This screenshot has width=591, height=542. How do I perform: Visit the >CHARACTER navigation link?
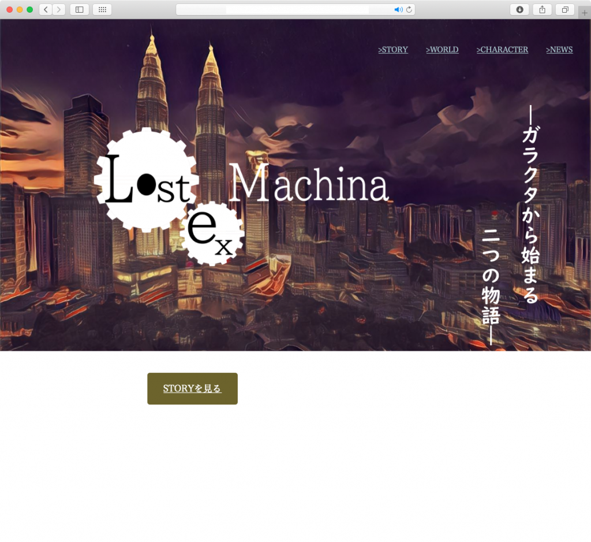click(502, 50)
